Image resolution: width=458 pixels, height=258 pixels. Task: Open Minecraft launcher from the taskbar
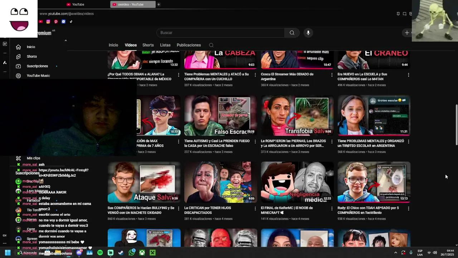[x=152, y=253]
